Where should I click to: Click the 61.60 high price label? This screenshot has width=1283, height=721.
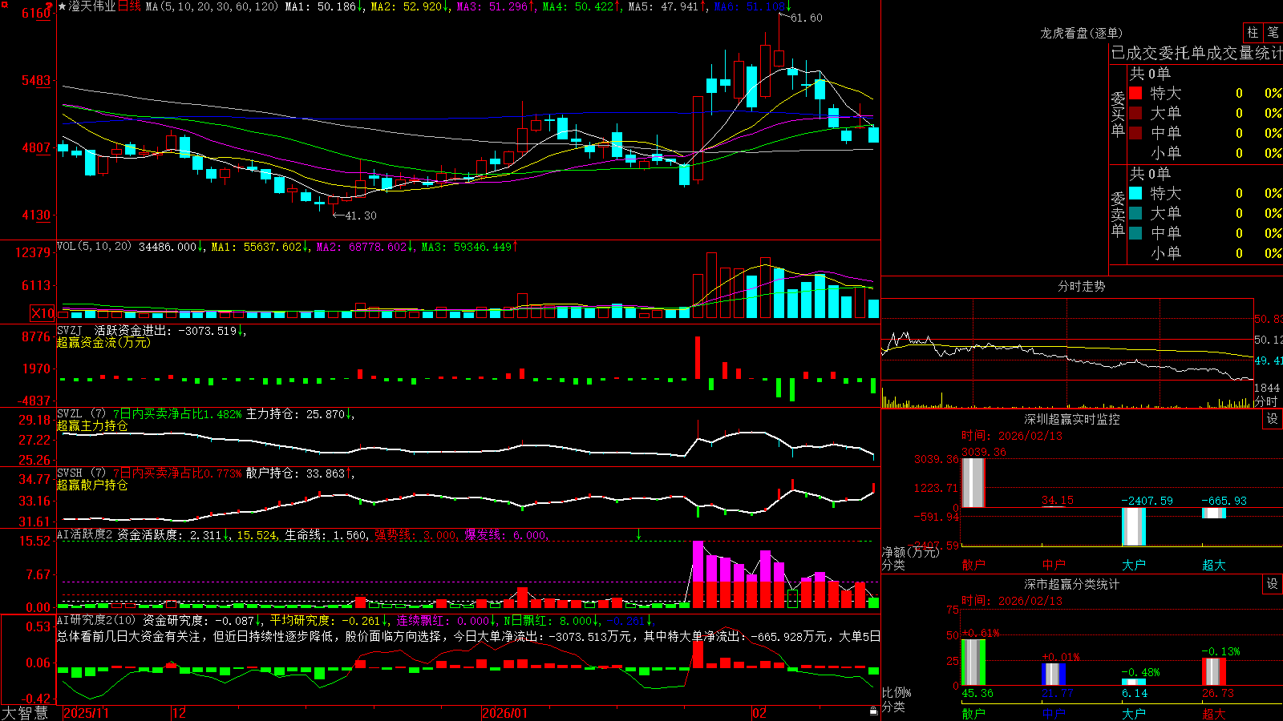tap(807, 18)
